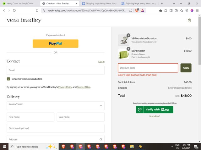Image resolution: width=201 pixels, height=150 pixels.
Task: Click the Log in link
Action: (101, 62)
